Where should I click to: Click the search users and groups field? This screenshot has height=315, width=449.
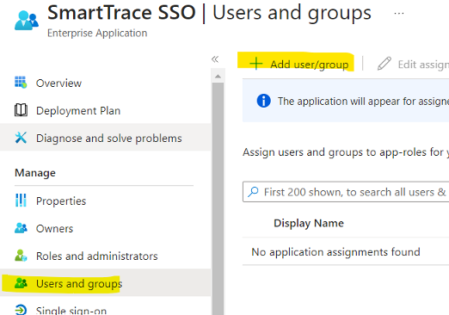tap(346, 192)
